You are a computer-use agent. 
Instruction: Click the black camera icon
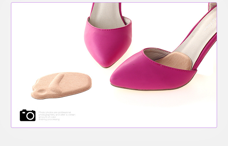[28, 115]
